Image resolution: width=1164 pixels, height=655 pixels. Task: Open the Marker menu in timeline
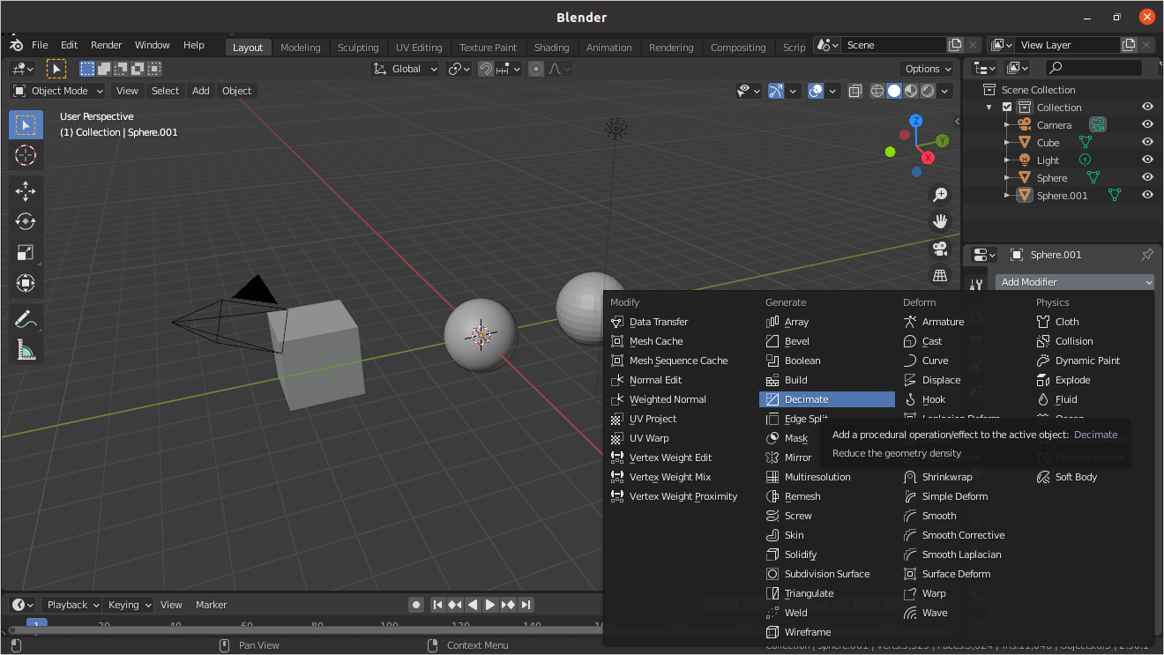[x=212, y=605]
